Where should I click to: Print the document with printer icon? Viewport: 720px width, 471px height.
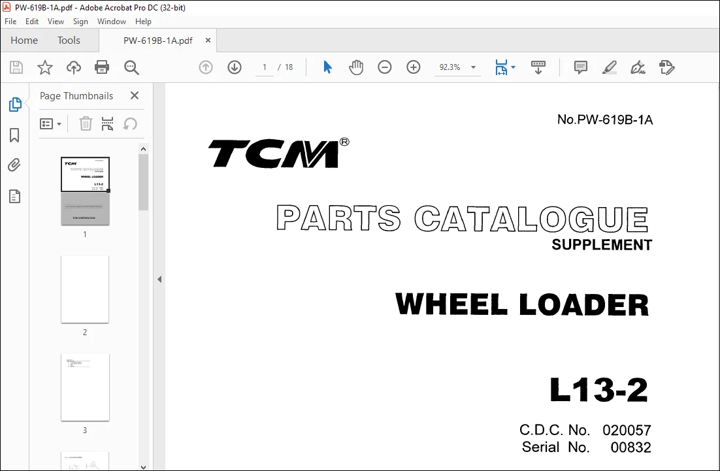(101, 67)
